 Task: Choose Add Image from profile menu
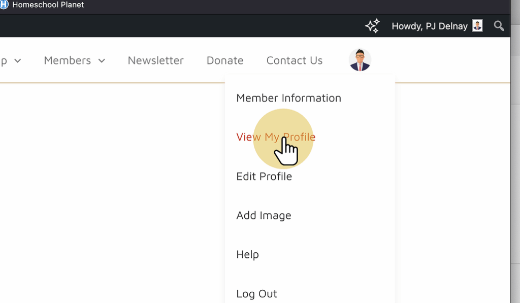tap(264, 215)
